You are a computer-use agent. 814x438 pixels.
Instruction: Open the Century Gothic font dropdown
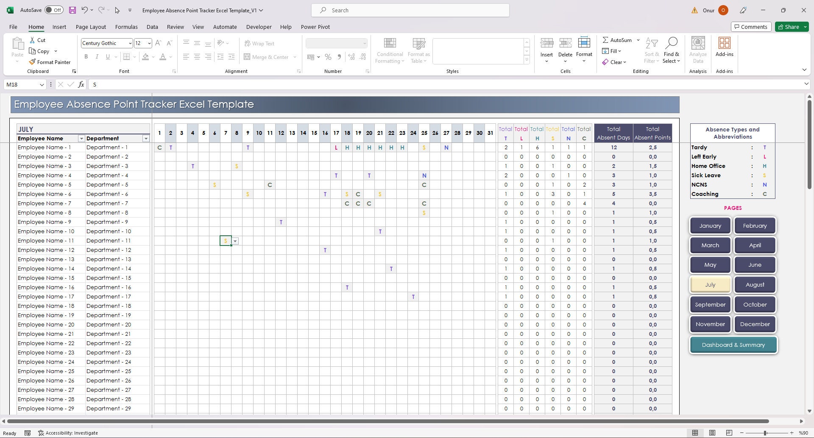(x=130, y=43)
